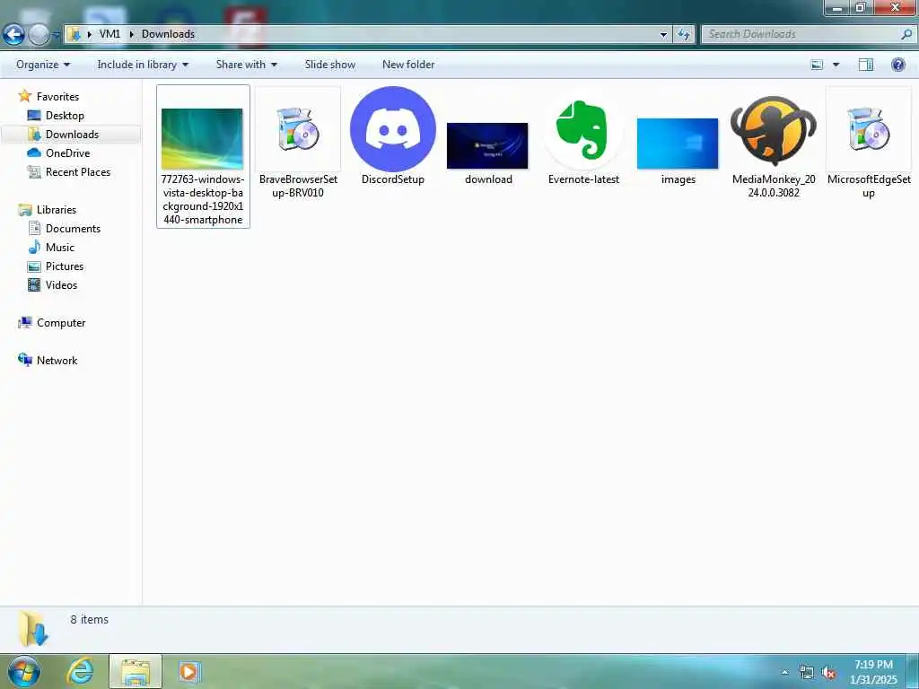Click the Network globe icon
This screenshot has height=689, width=919.
(x=25, y=360)
